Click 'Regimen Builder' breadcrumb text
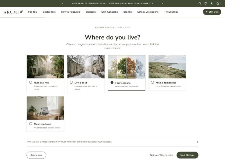Image resolution: width=225 pixels, height=168 pixels. (x=105, y=27)
